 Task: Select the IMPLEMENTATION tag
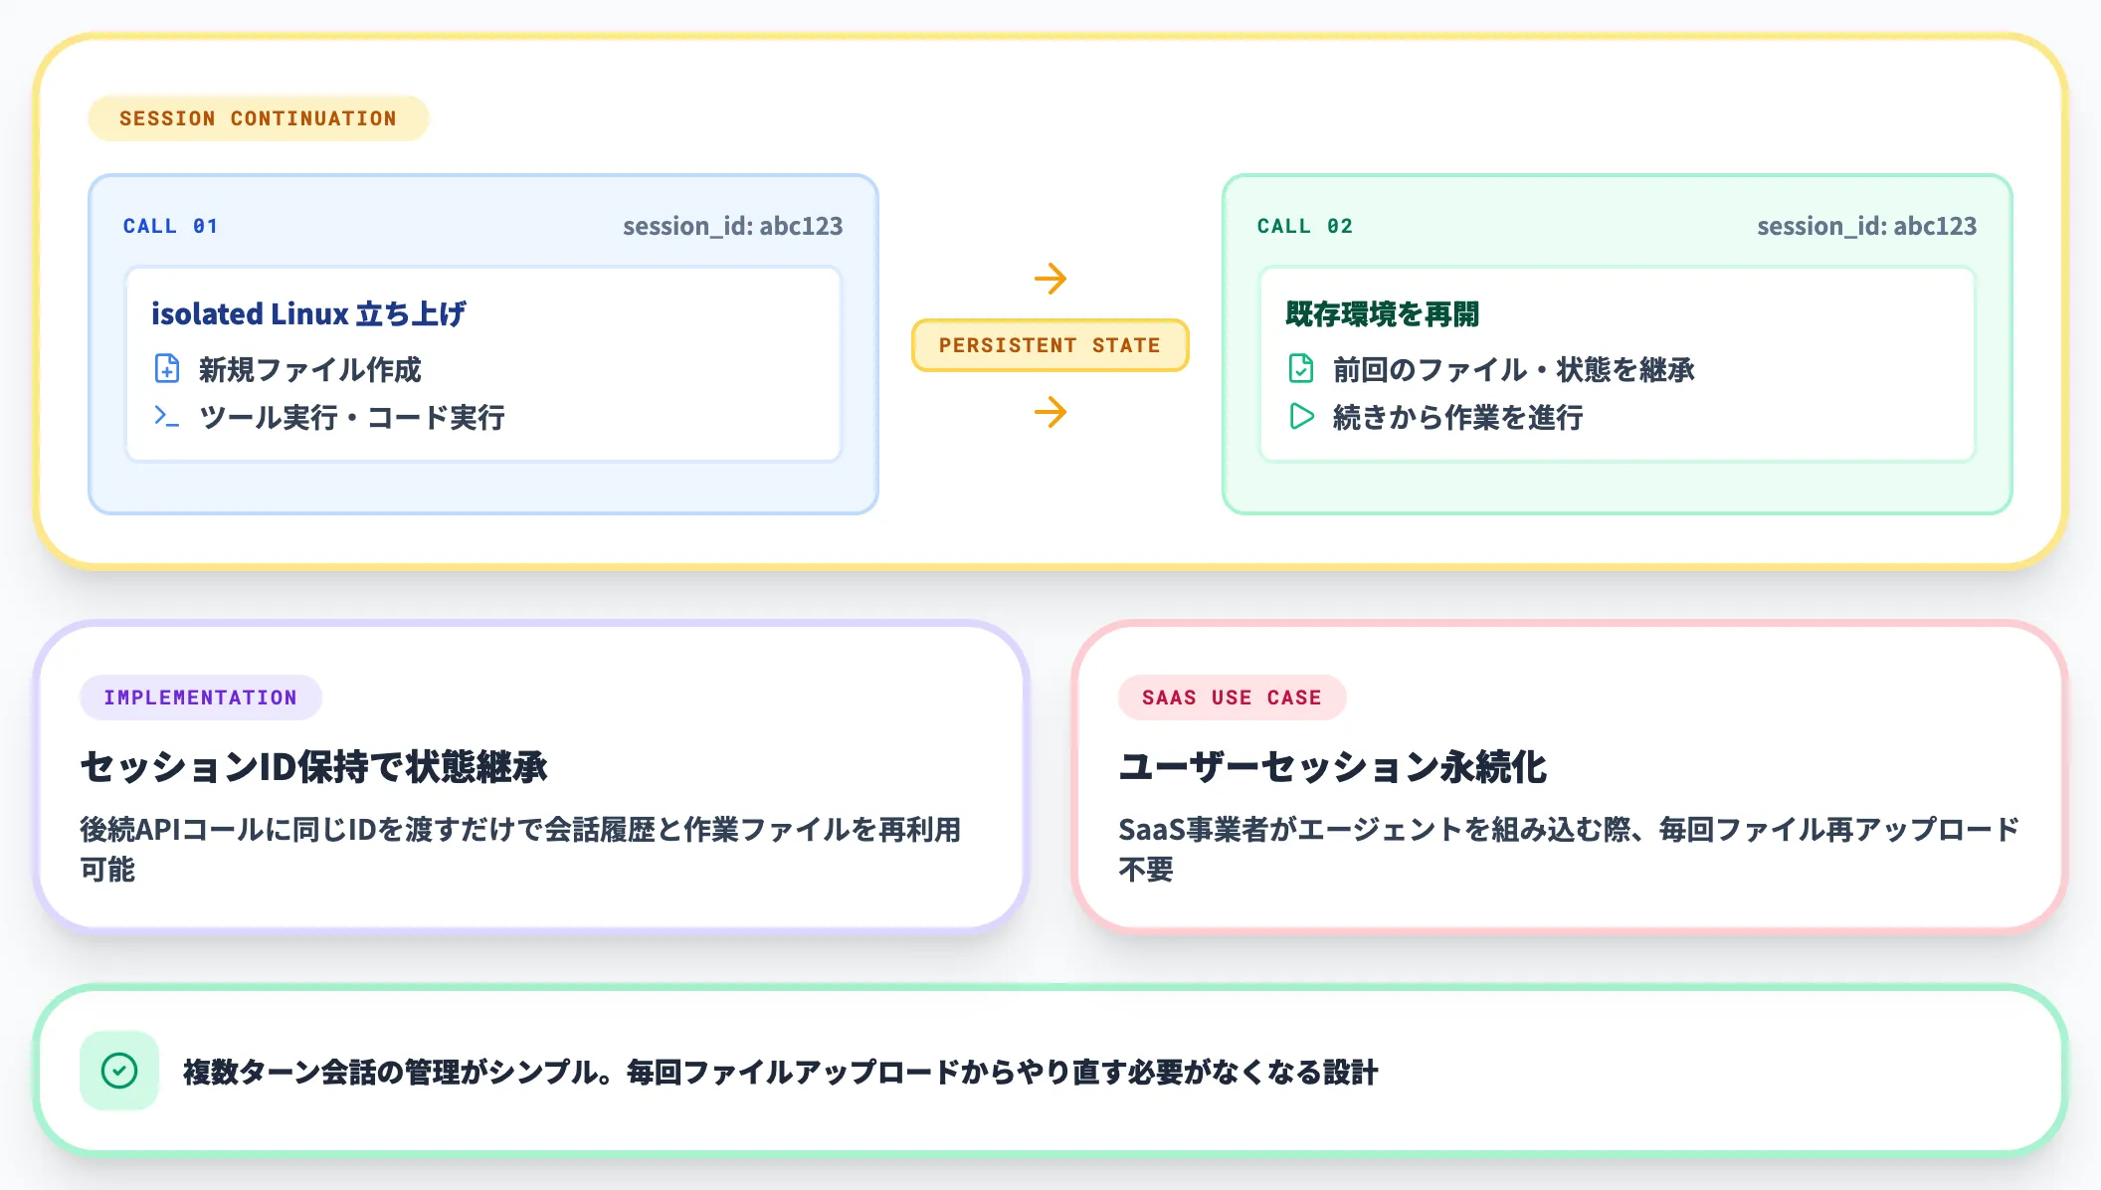201,697
